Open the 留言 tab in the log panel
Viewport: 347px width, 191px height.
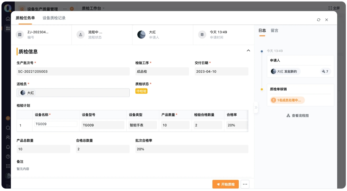click(x=274, y=31)
